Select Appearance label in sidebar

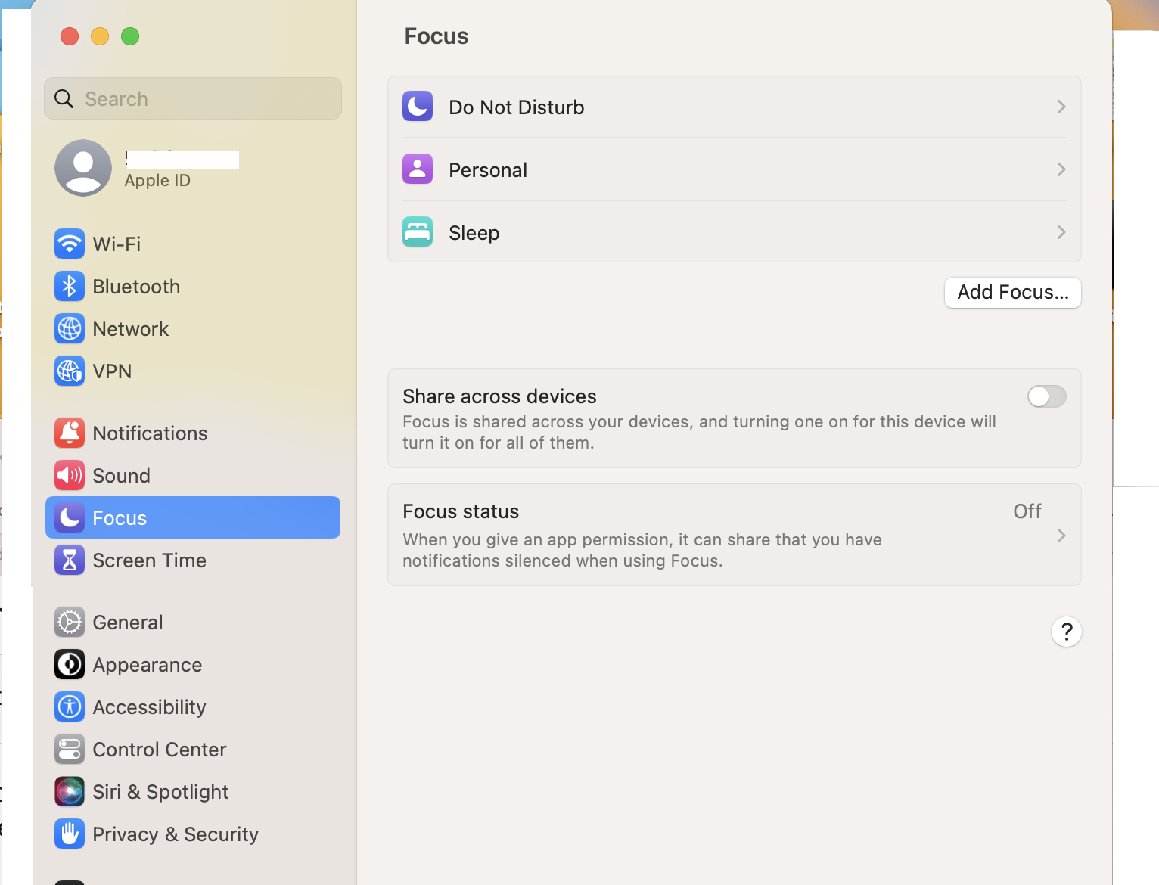coord(148,665)
